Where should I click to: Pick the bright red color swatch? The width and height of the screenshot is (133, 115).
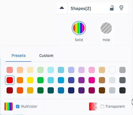tap(10, 80)
